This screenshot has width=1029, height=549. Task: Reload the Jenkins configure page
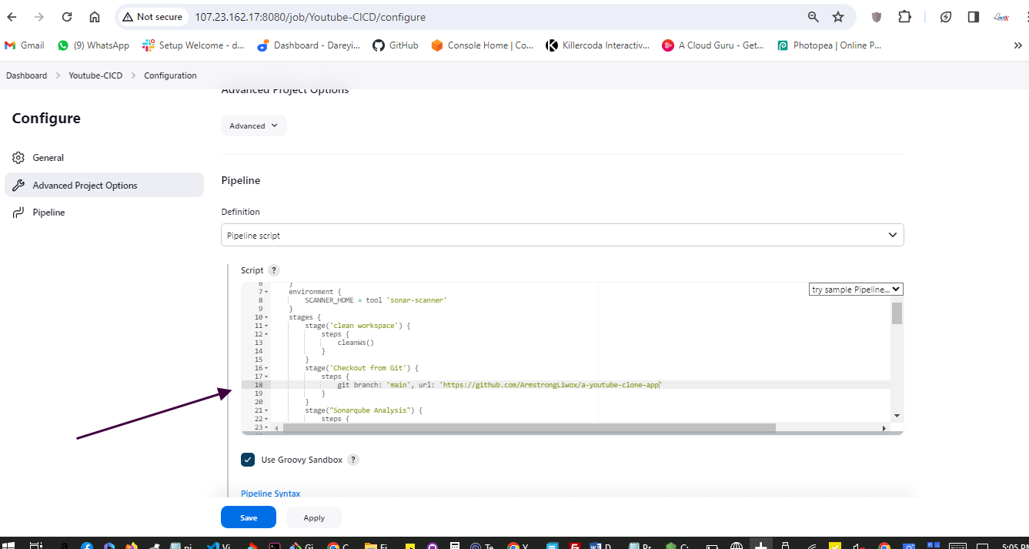[x=67, y=17]
